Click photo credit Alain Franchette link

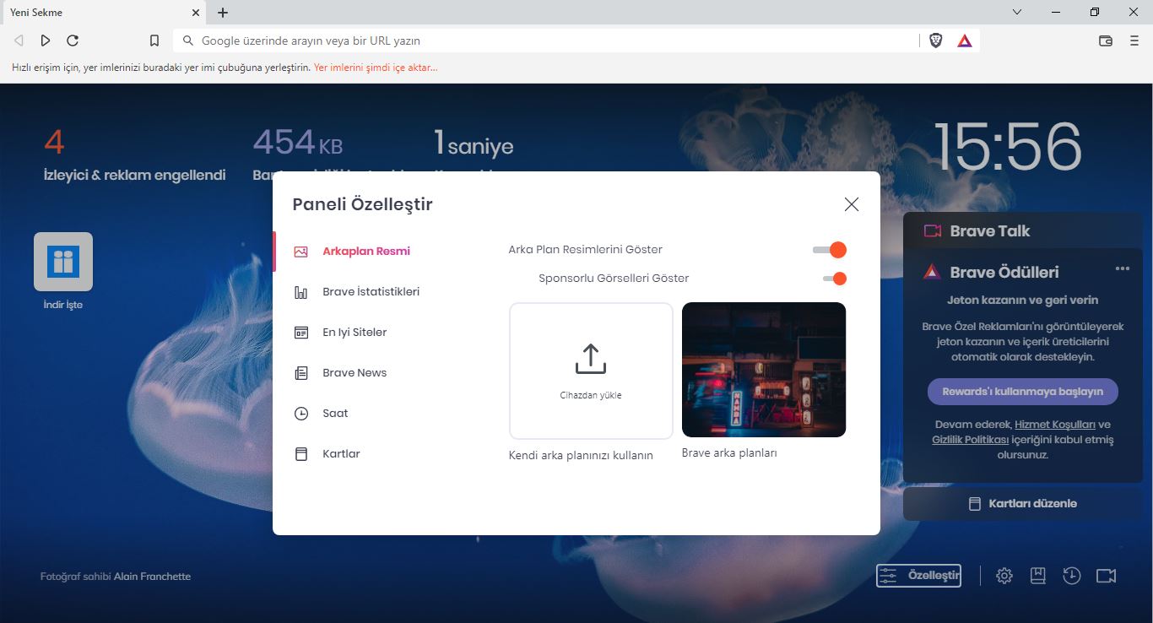pyautogui.click(x=152, y=577)
